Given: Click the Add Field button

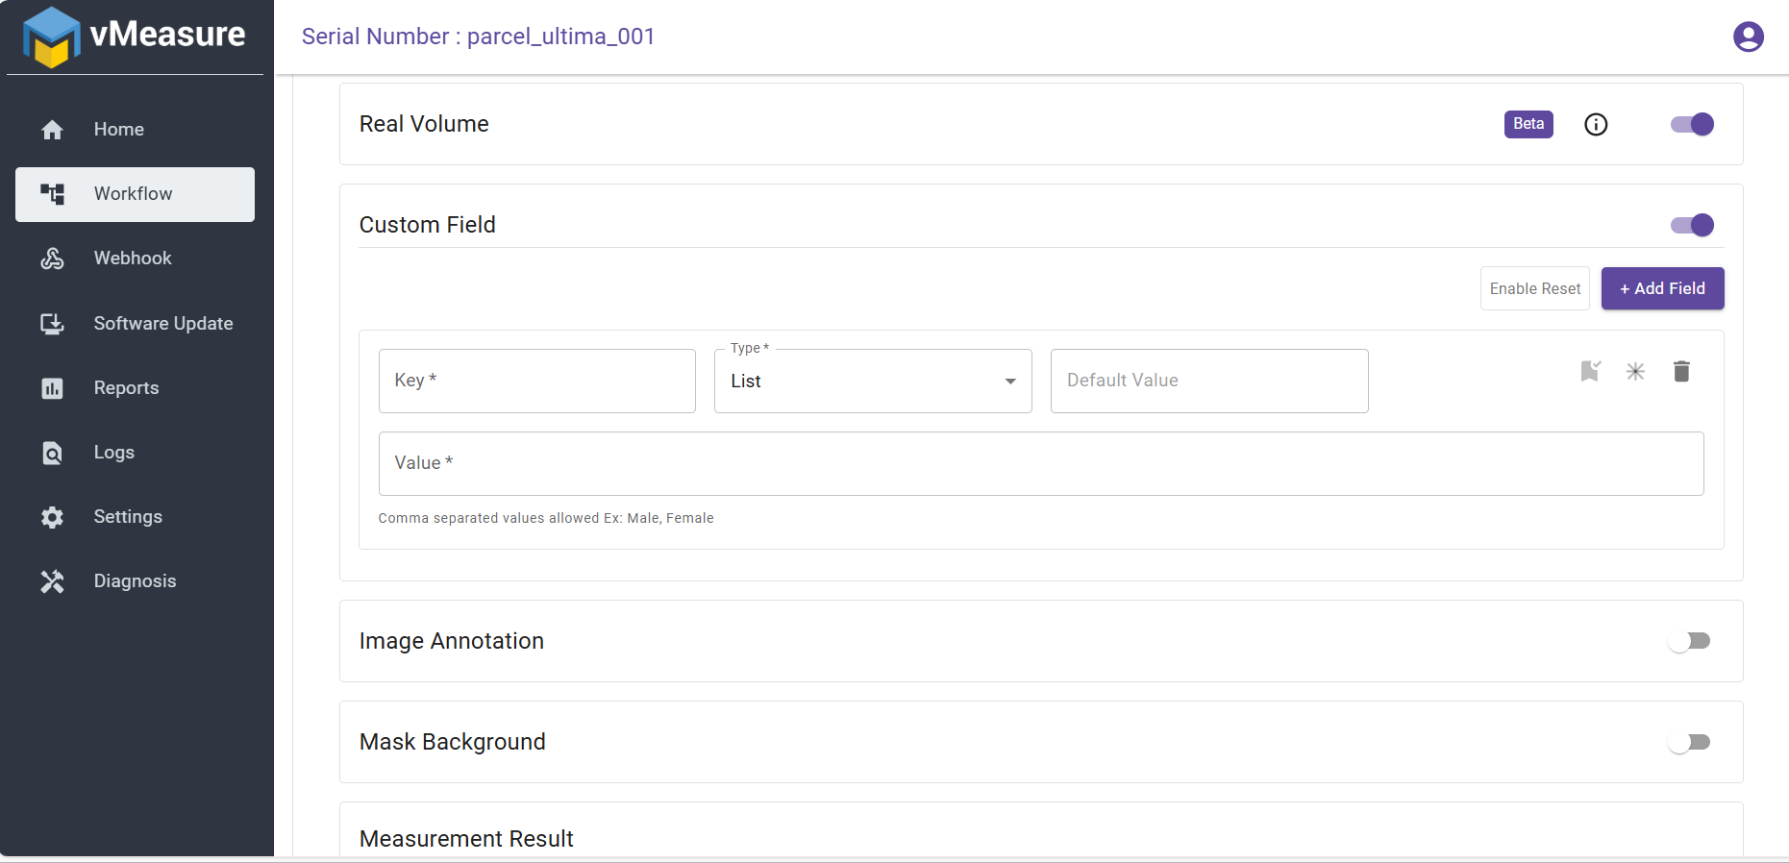Looking at the screenshot, I should click(x=1662, y=288).
